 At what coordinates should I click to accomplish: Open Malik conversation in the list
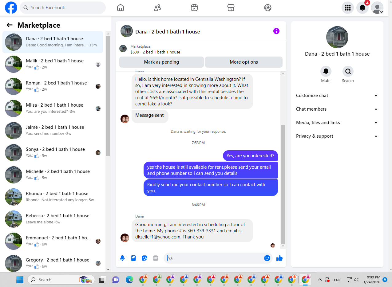click(x=53, y=64)
